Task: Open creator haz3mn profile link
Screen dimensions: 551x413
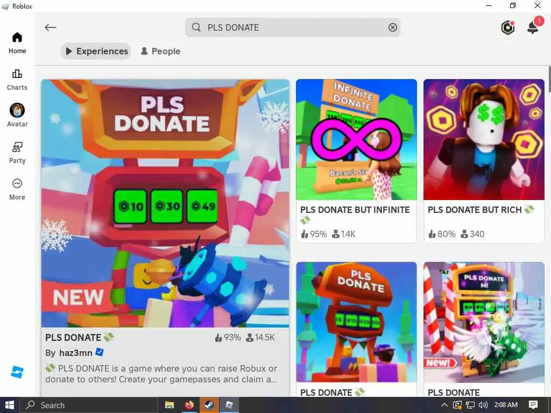Action: click(x=75, y=353)
